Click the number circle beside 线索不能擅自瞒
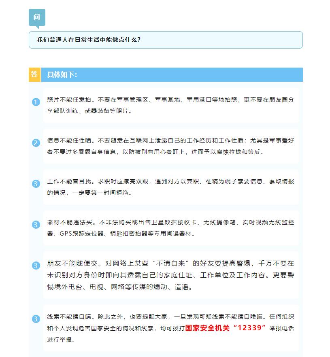 (36, 319)
